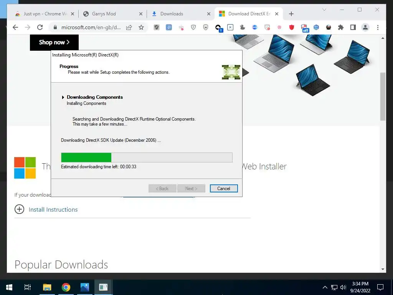This screenshot has height=295, width=393.
Task: Click the Shop now button
Action: point(54,42)
